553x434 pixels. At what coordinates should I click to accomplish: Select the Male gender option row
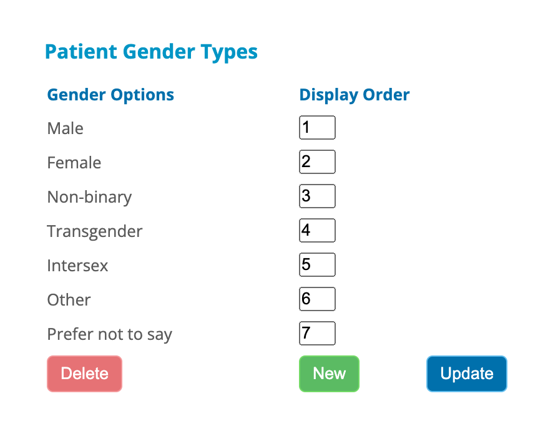[66, 128]
